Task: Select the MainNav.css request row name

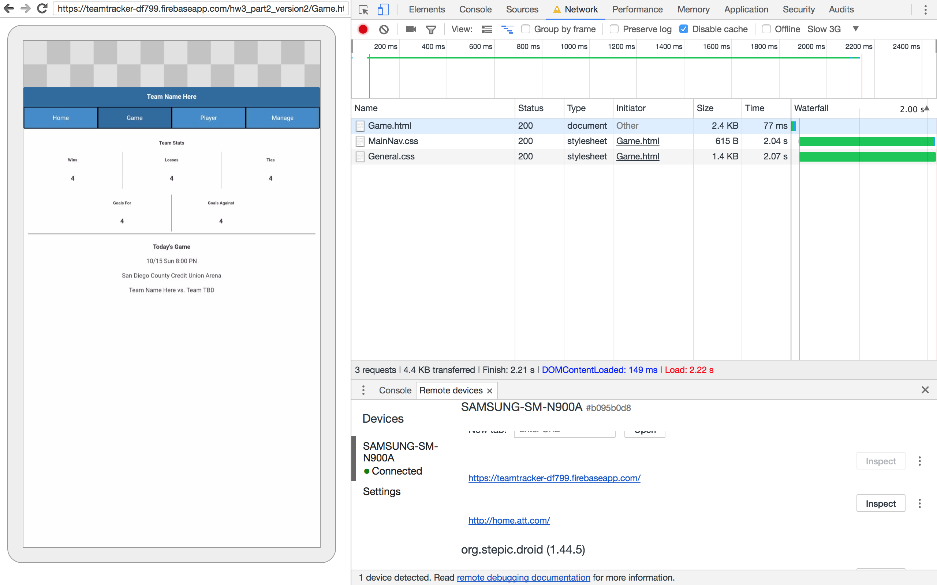Action: coord(393,141)
